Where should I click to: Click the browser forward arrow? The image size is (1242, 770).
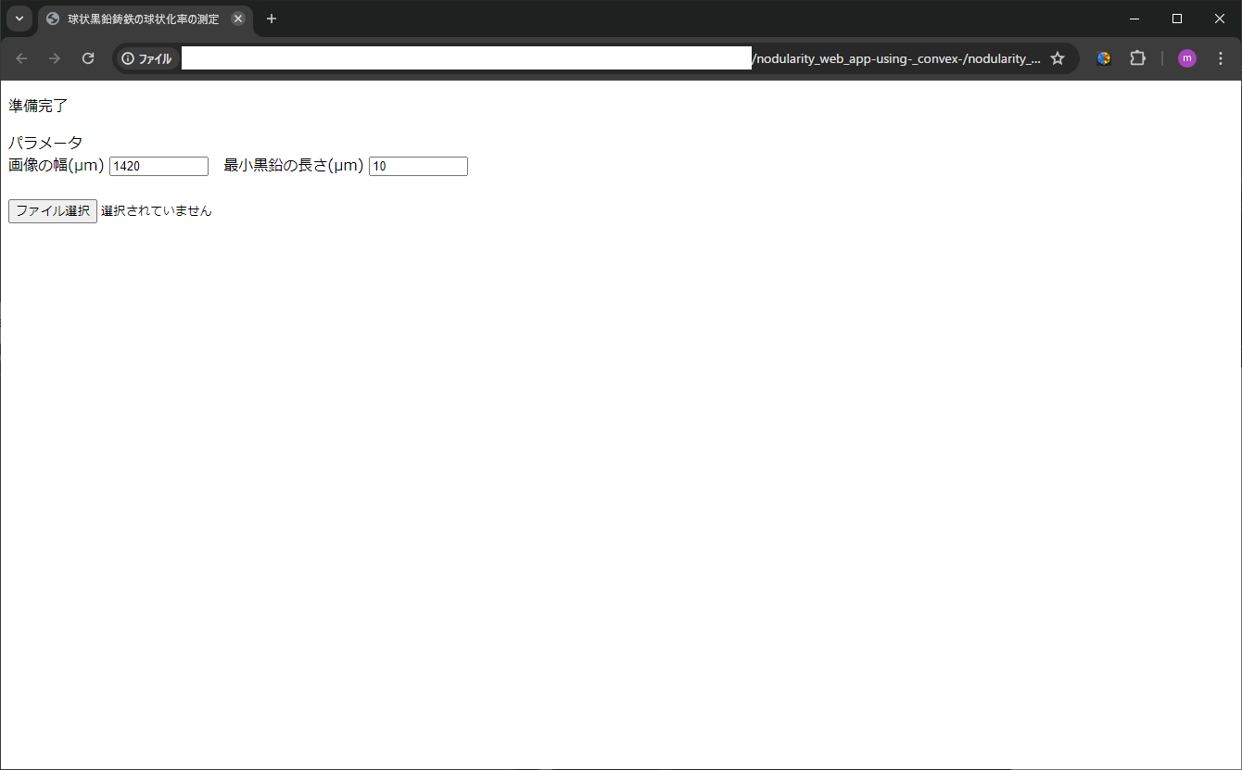(55, 58)
